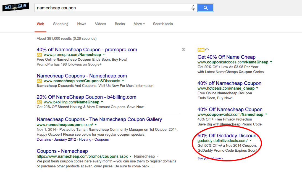This screenshot has height=174, width=302.
Task: Click About 391,000 results text
Action: pos(66,38)
